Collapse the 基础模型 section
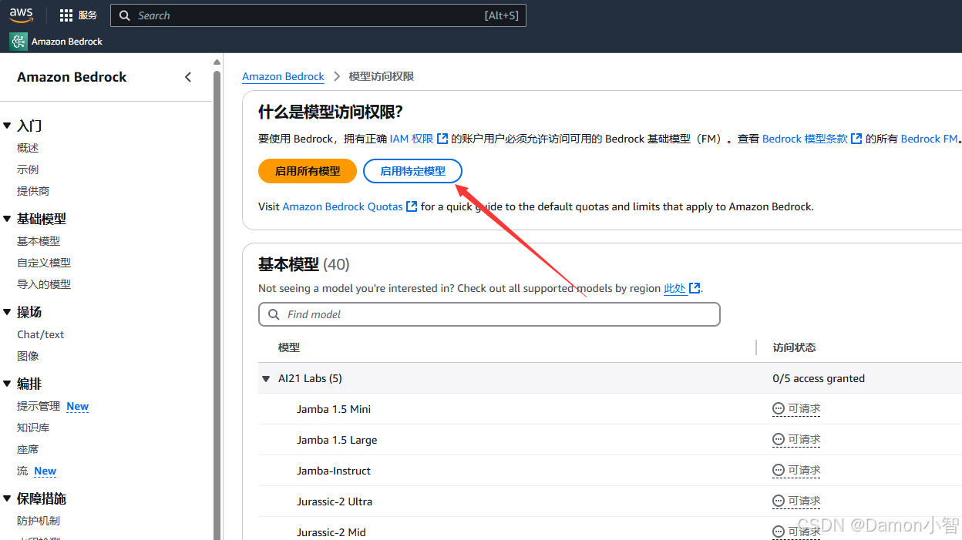 [x=7, y=219]
